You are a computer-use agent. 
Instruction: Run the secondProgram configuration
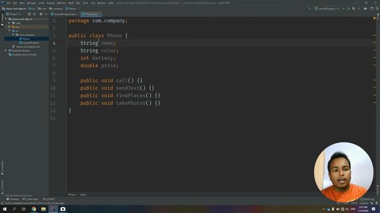(x=343, y=8)
